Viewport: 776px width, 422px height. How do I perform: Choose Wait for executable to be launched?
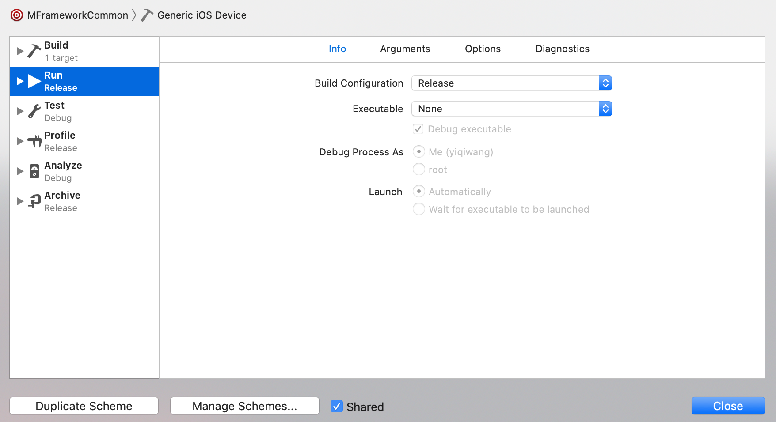point(419,209)
